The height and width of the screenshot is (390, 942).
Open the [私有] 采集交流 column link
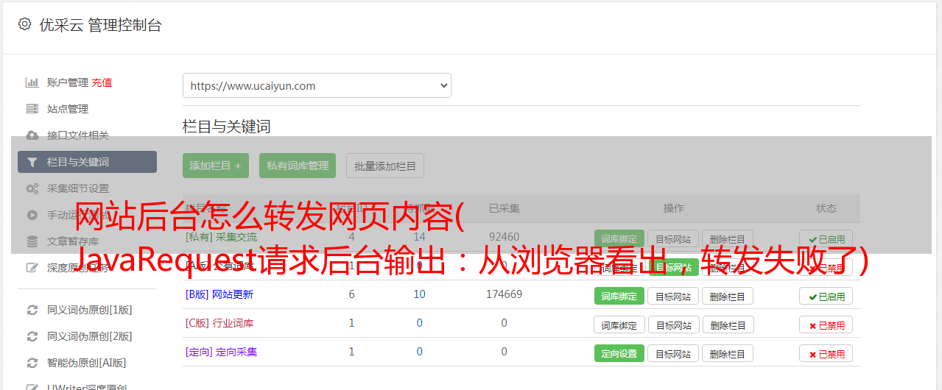(222, 237)
